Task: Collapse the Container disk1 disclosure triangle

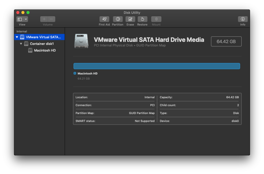Action: point(21,44)
